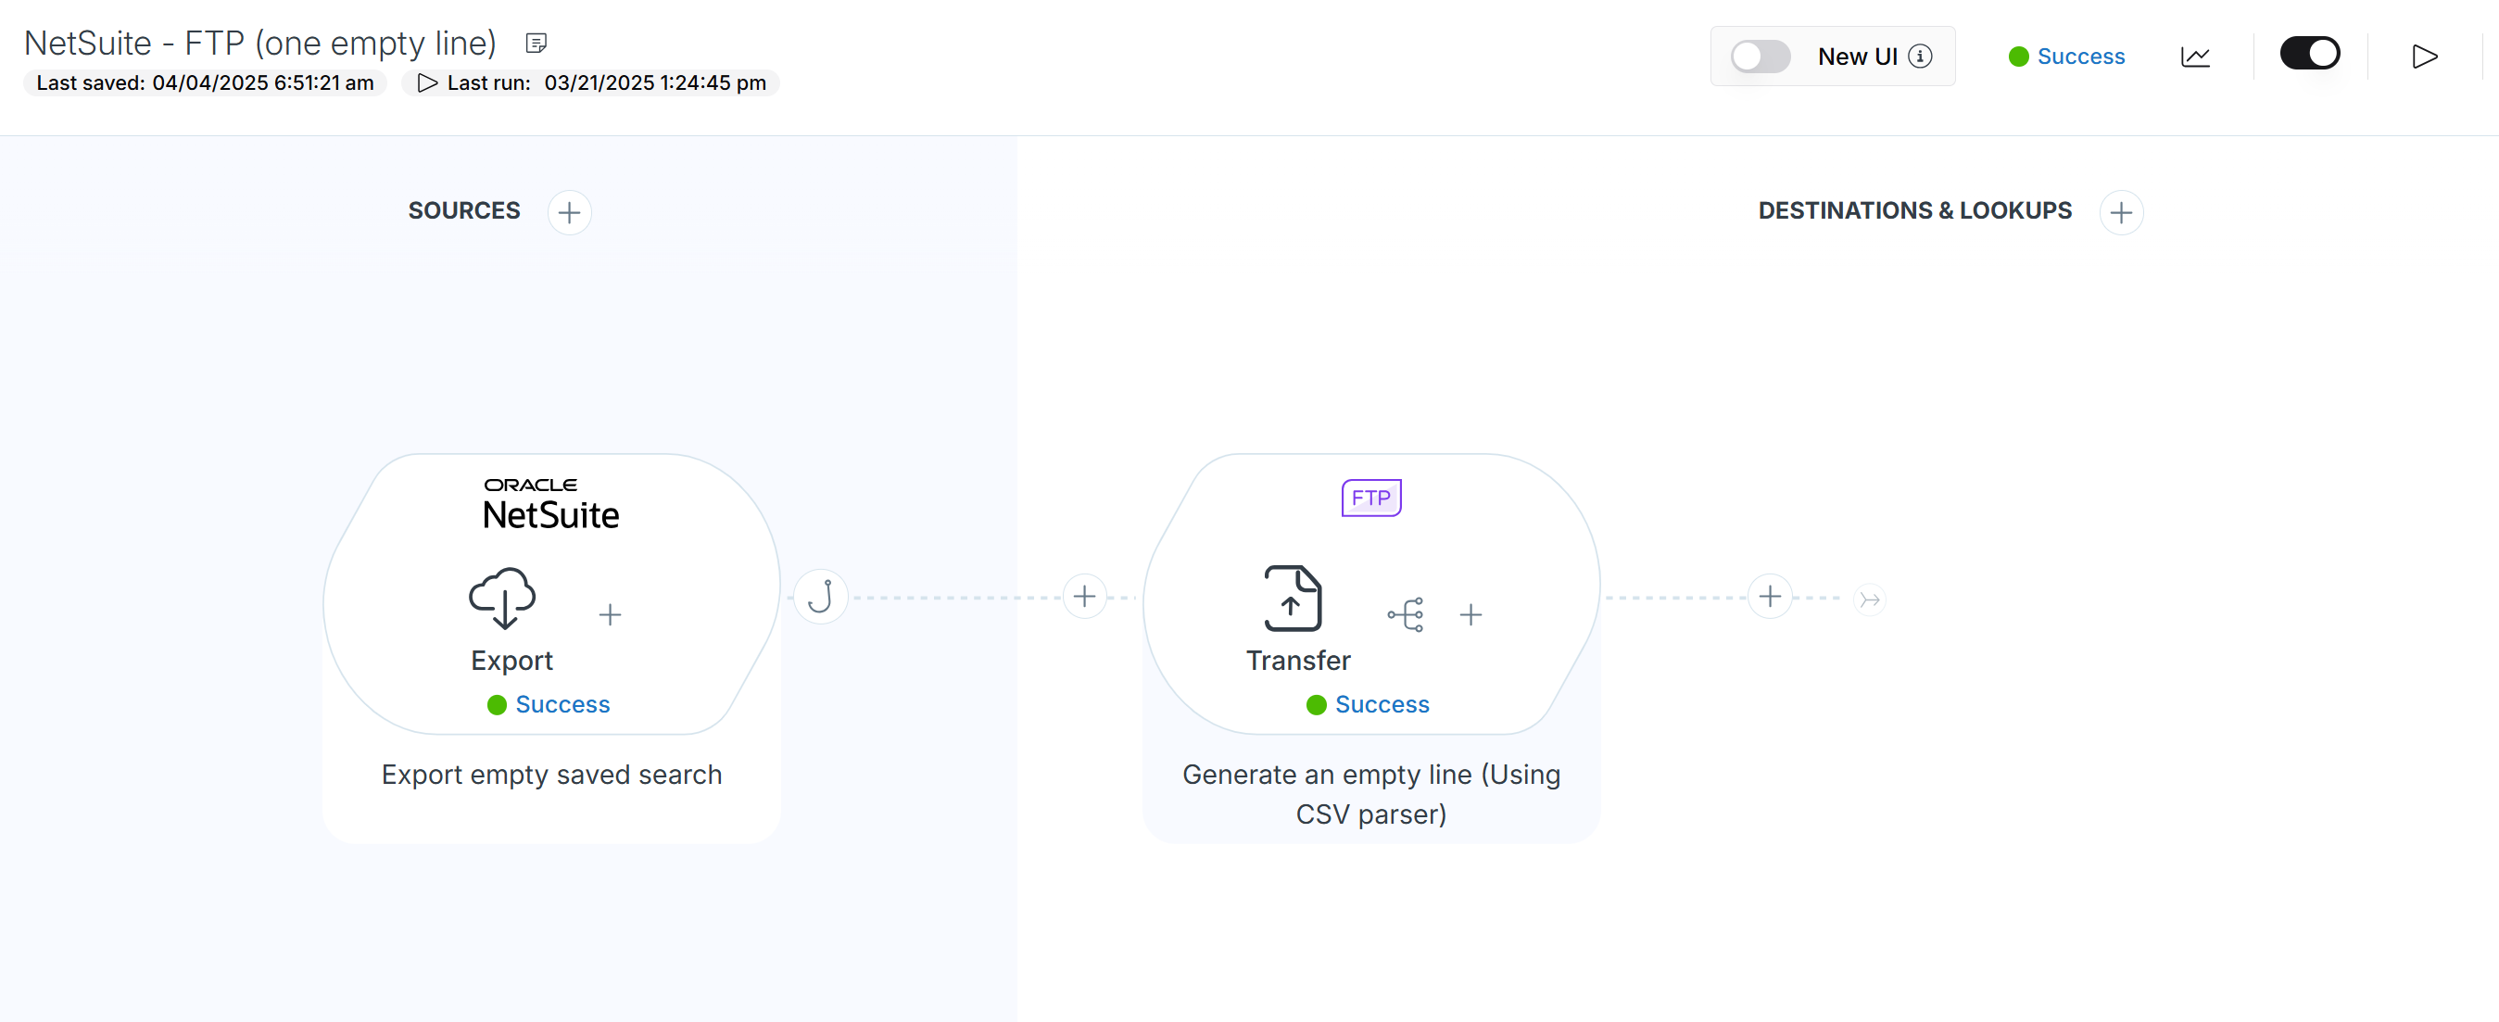Add a new source with plus
Viewport: 2499px width, 1022px height.
(570, 212)
